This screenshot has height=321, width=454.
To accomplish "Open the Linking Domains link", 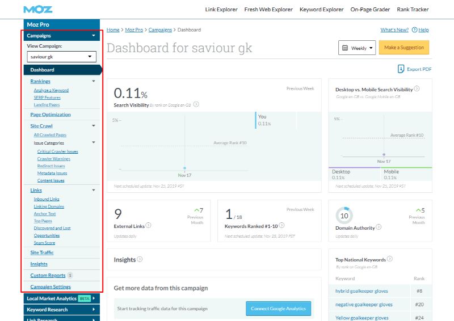I will (x=49, y=206).
